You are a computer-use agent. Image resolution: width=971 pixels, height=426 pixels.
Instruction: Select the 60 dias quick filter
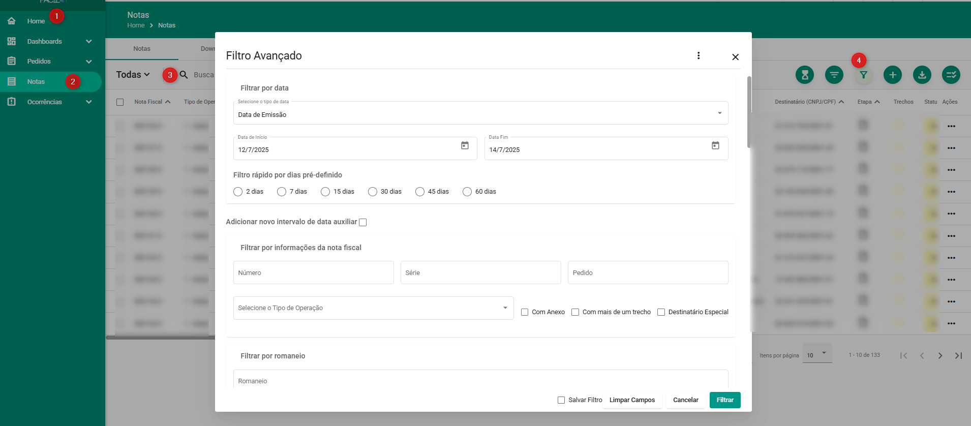coord(467,192)
